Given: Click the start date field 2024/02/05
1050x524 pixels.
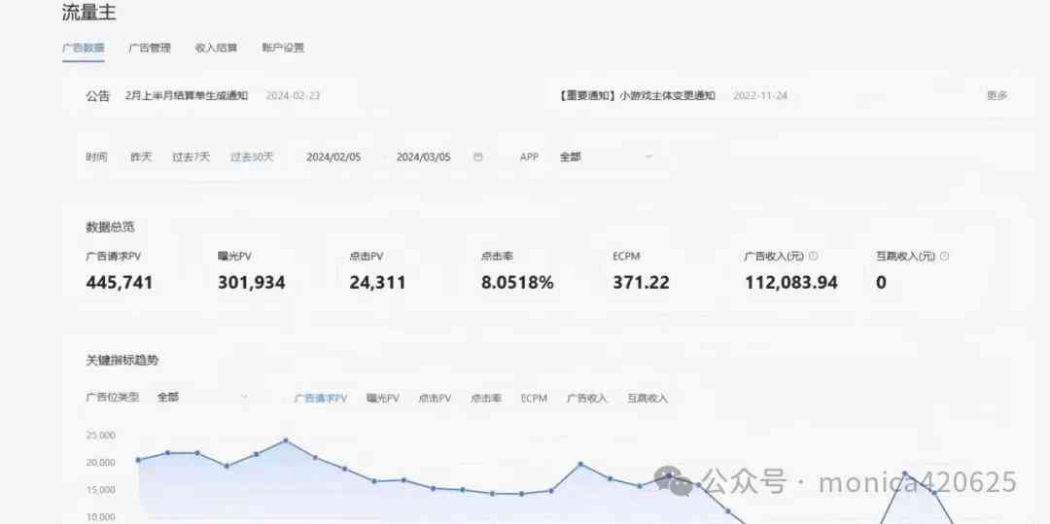Looking at the screenshot, I should 333,157.
